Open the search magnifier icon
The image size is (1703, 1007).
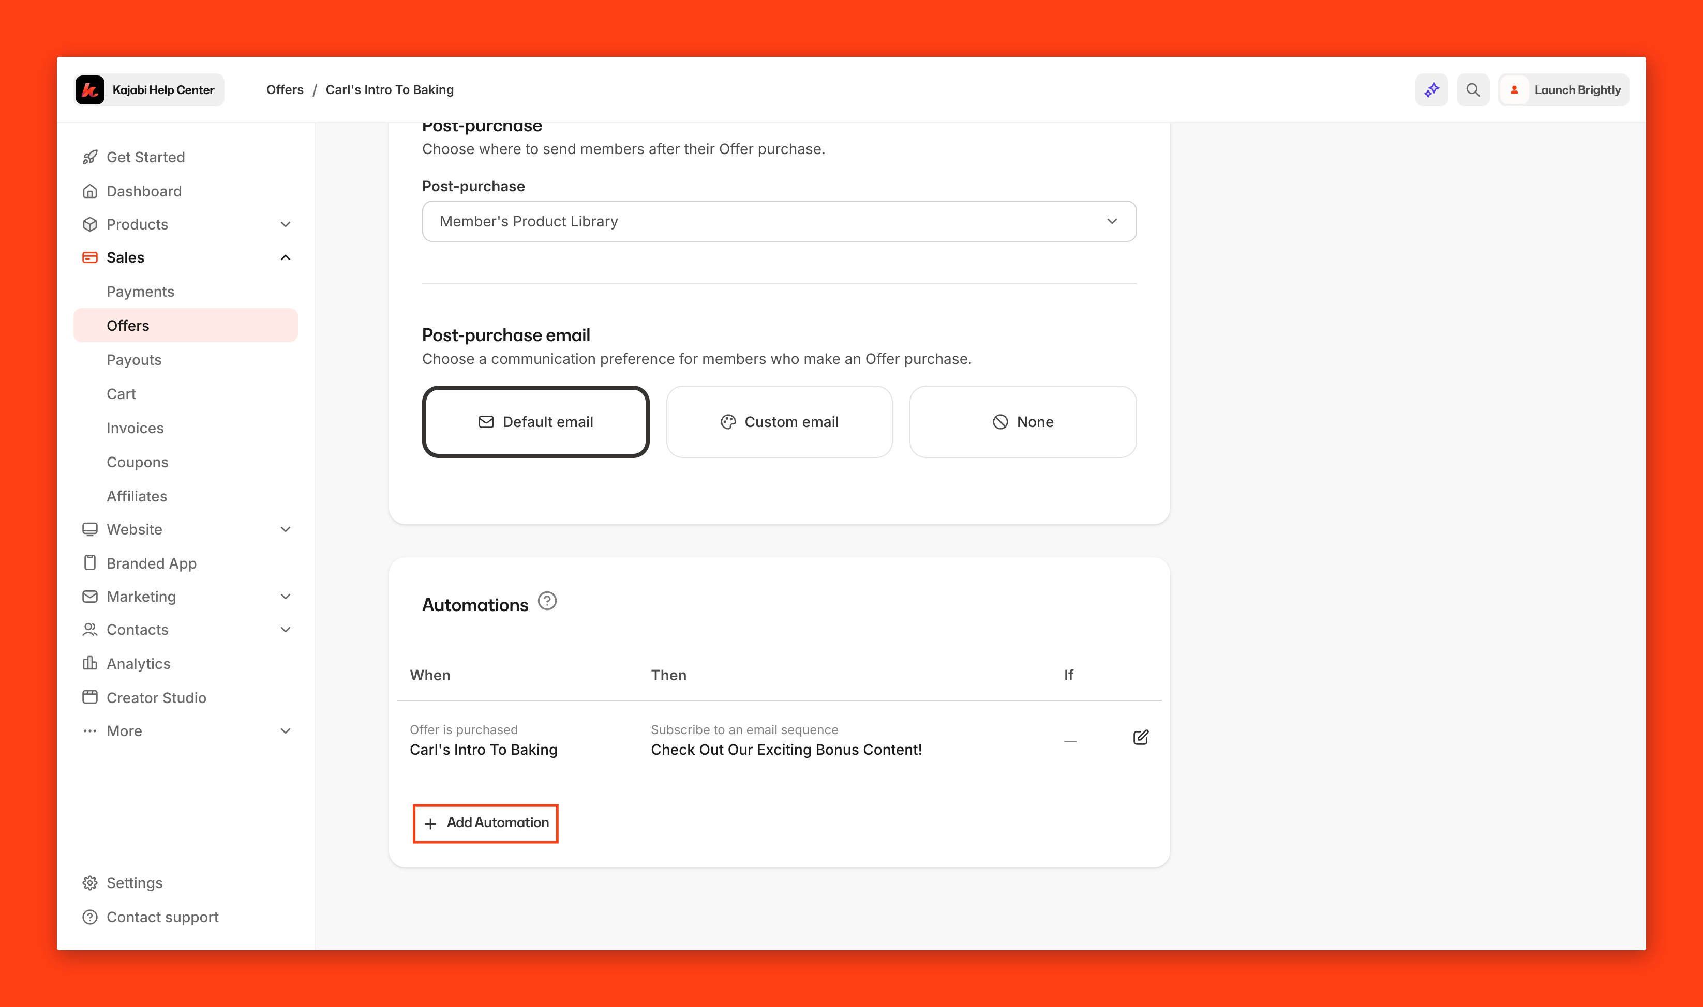point(1473,89)
